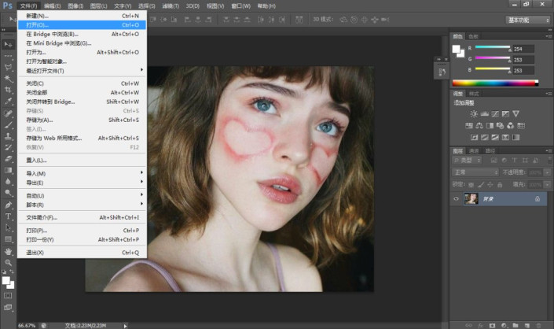
Task: Select the Lasso tool
Action: pos(8,67)
